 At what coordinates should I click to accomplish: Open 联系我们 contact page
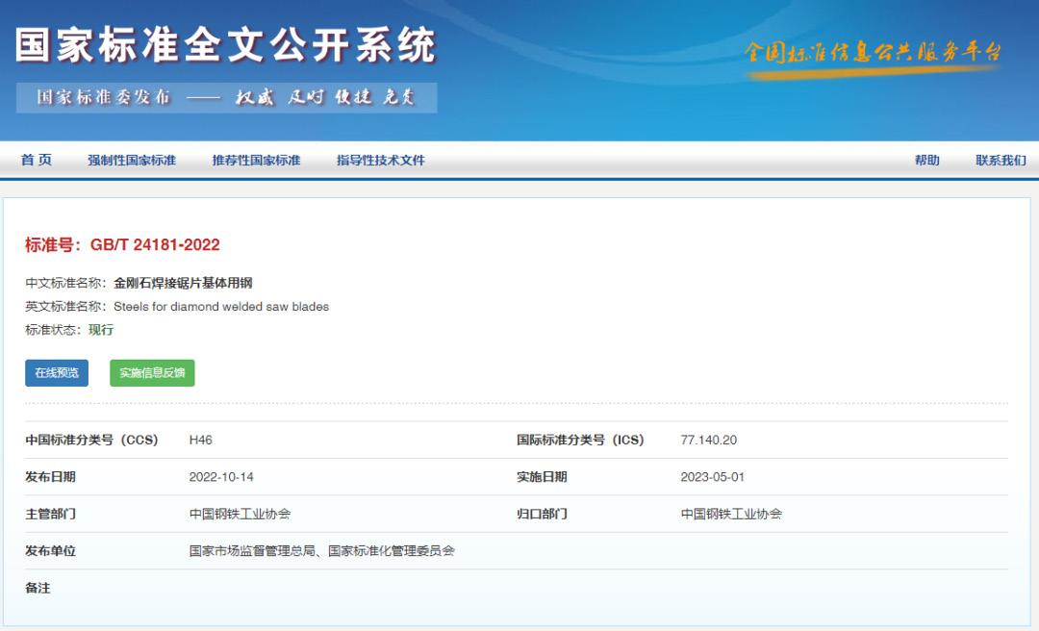coord(1001,161)
